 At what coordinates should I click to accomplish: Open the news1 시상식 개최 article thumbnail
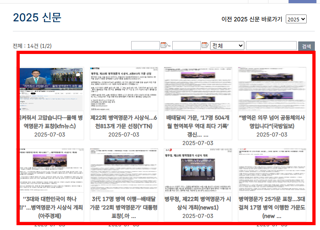click(198, 170)
